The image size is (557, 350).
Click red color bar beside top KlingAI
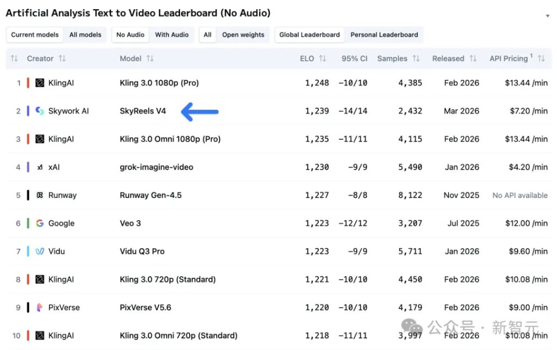28,83
